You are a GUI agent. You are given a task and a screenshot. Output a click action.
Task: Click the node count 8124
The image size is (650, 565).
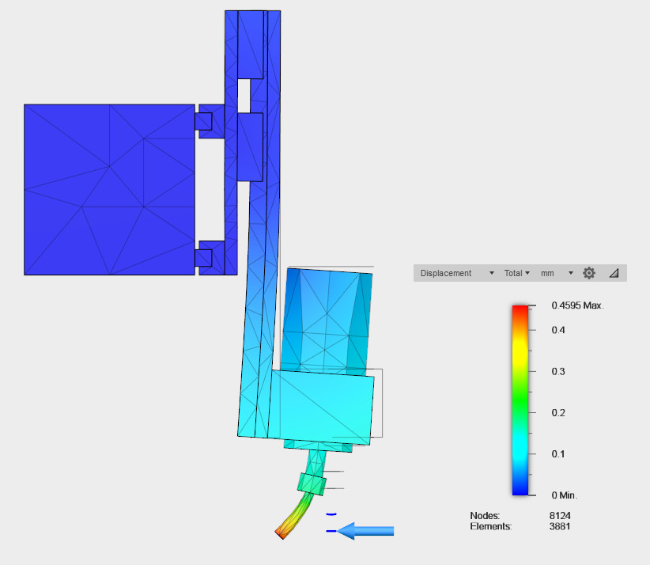coord(560,516)
